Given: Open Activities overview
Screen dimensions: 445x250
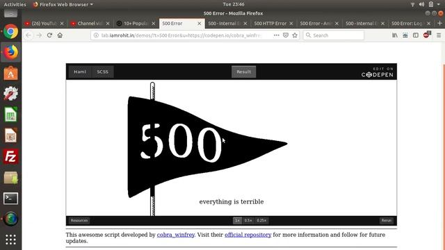Looking at the screenshot, I should (x=15, y=4).
